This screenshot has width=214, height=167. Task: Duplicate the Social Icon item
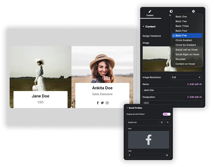point(162,122)
